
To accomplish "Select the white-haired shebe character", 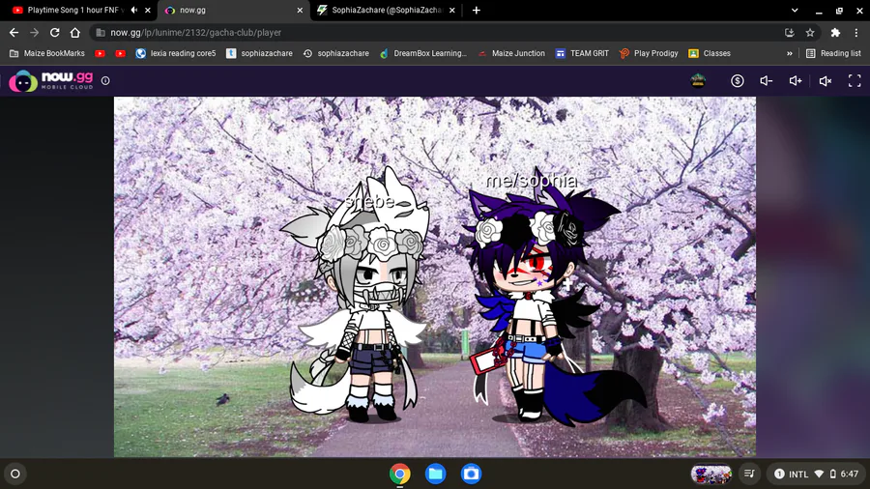I will pos(358,297).
